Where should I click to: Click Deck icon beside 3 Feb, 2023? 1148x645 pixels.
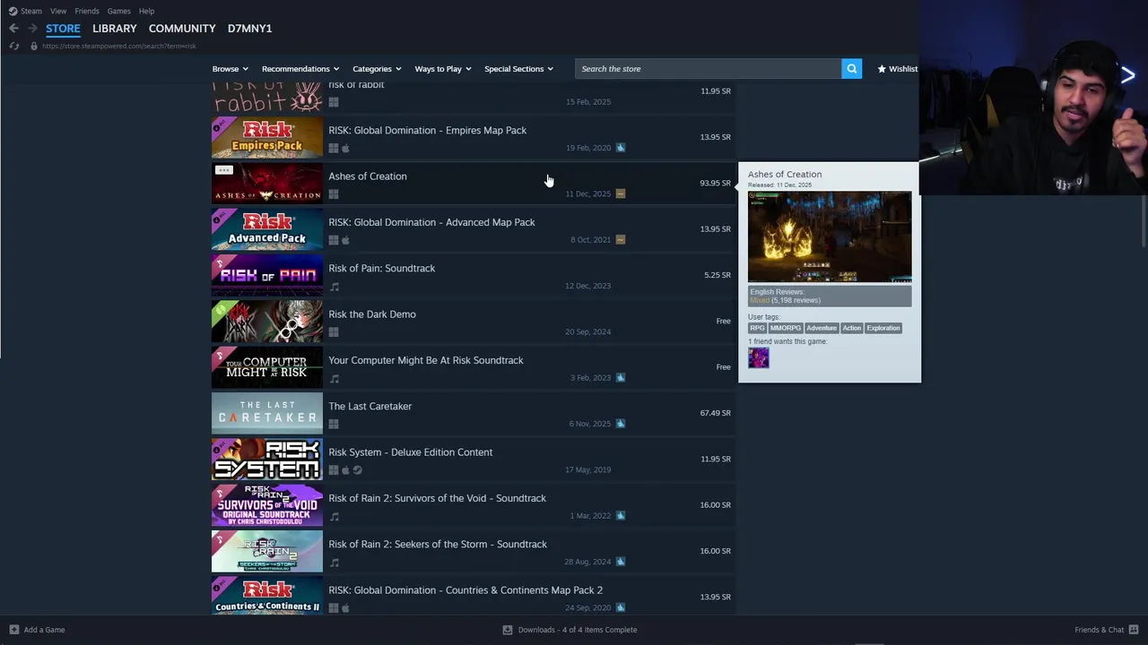click(621, 377)
